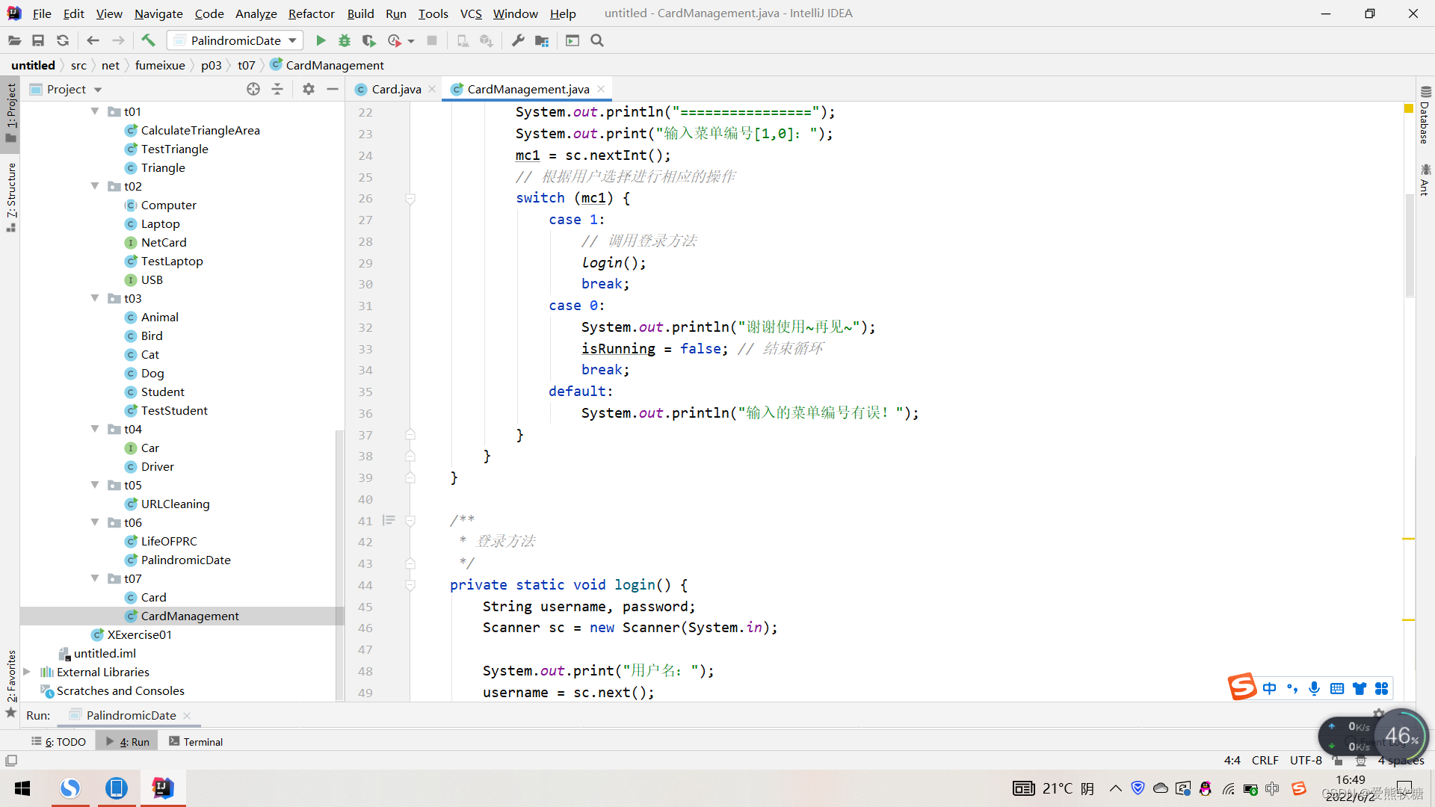Open the Tools menu
This screenshot has height=807, width=1435.
(x=433, y=13)
